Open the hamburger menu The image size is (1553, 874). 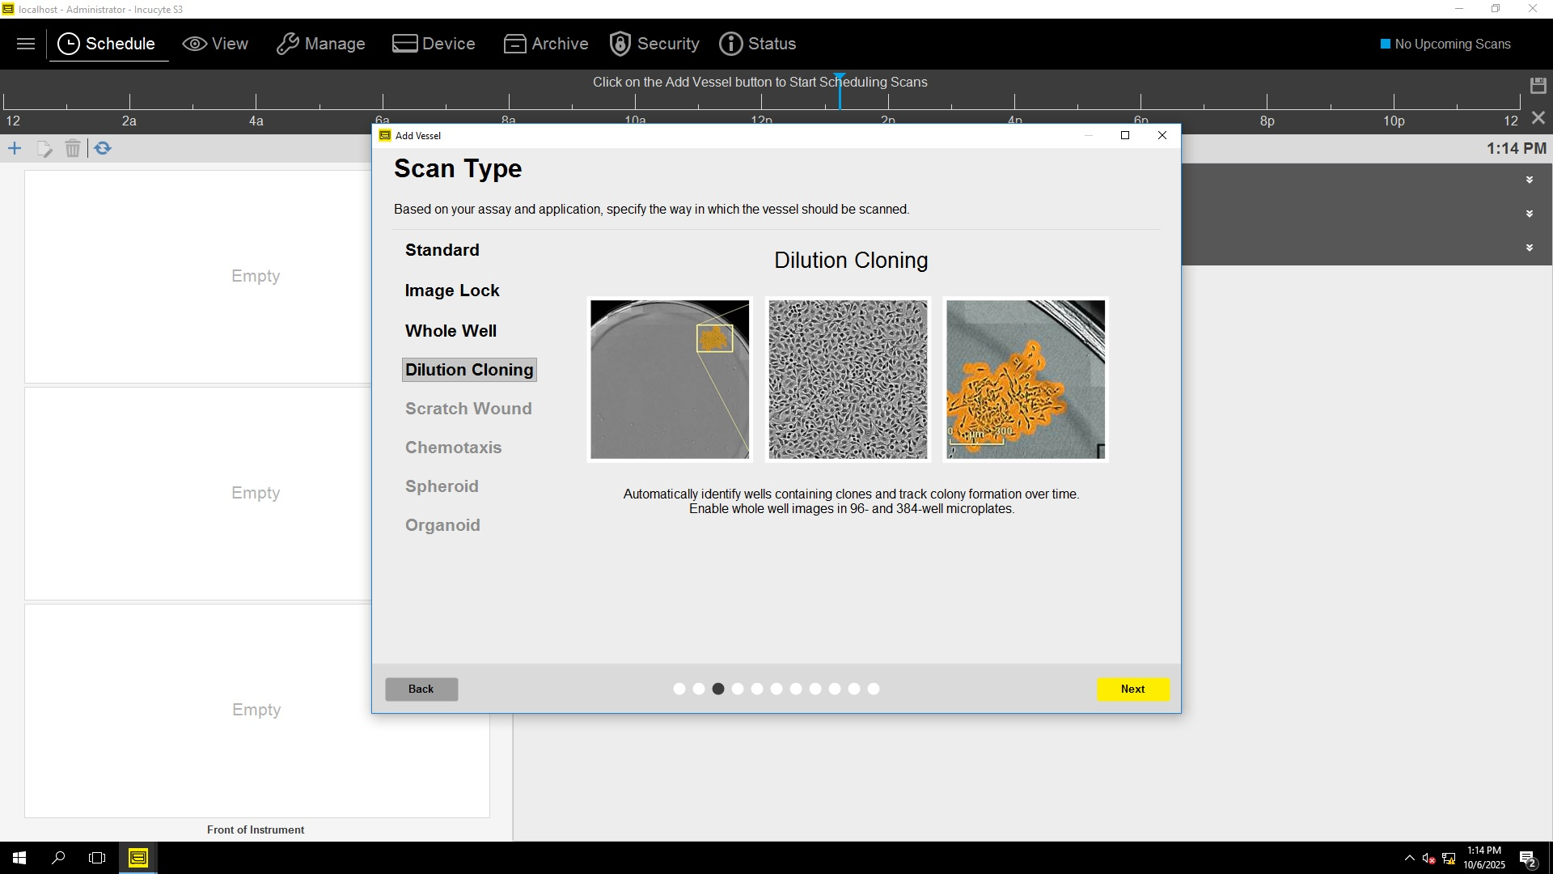26,44
